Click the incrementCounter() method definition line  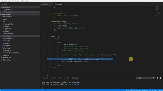click(x=59, y=22)
